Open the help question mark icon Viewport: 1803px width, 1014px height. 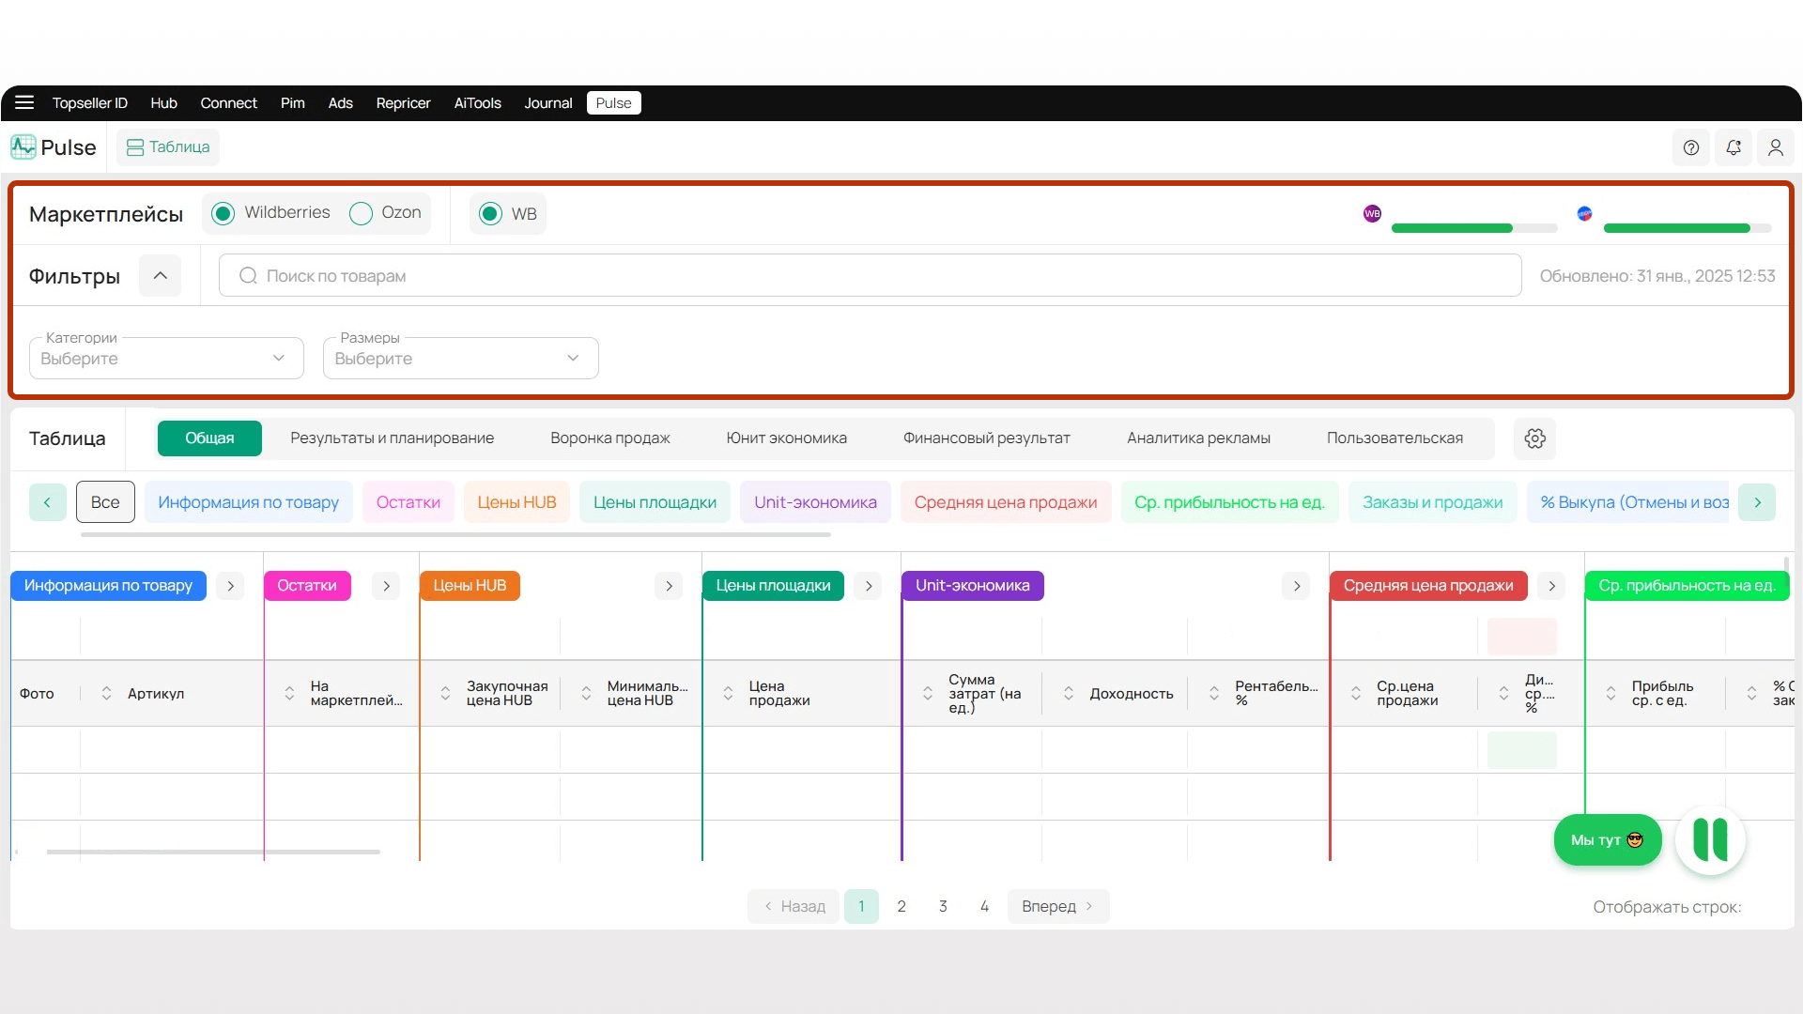[x=1691, y=147]
